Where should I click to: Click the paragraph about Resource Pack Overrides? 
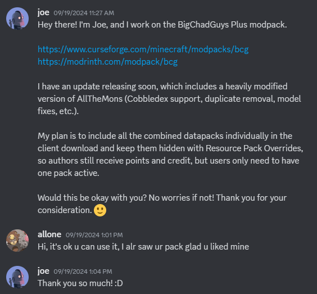[170, 155]
